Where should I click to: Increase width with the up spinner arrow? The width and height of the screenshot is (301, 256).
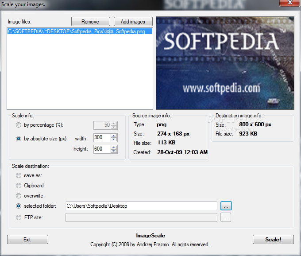pos(114,136)
